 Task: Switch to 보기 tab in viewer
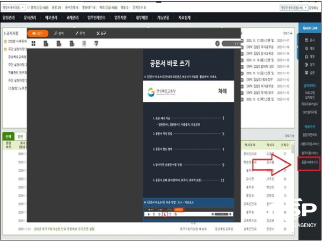[38, 33]
